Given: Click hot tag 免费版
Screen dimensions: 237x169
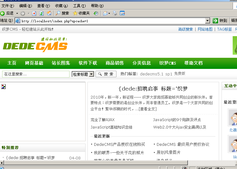Looking at the screenshot, I should coord(180,74).
